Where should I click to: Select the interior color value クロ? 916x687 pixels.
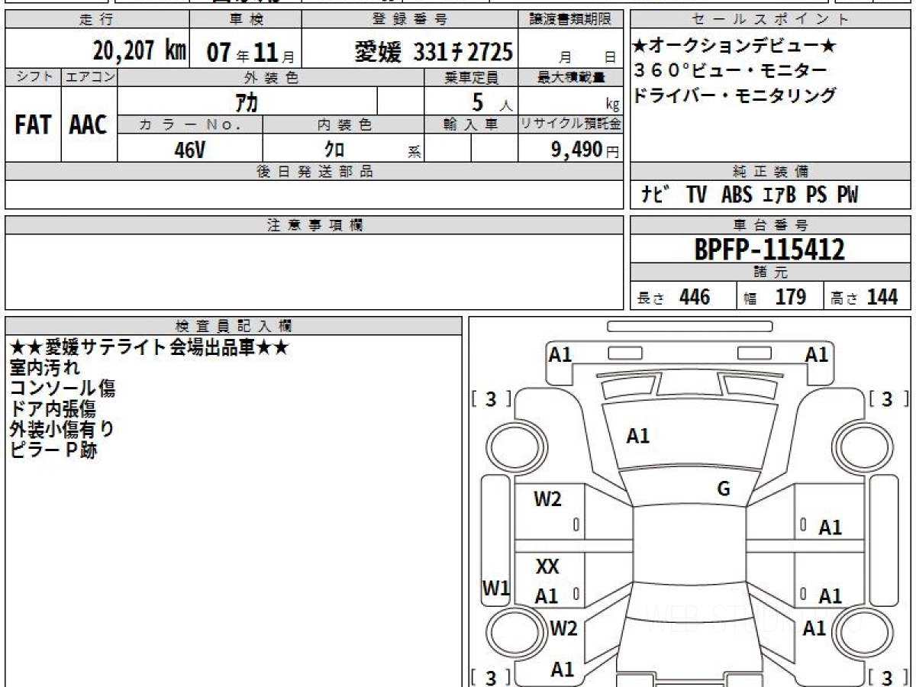pyautogui.click(x=334, y=150)
